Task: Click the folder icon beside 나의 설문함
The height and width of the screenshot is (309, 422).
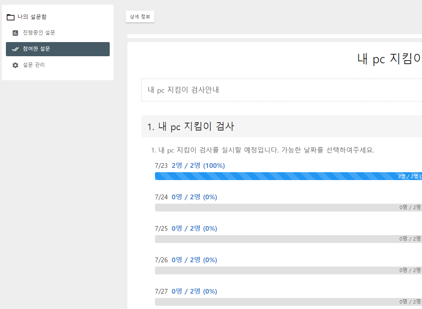Action: click(11, 17)
